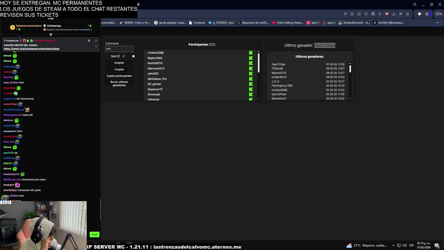Select Flamingfury1558 in winners list
This screenshot has height=250, width=444.
[282, 86]
